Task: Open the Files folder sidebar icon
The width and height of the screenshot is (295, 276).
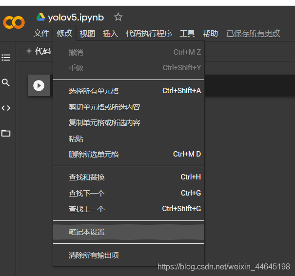Action: coord(6,133)
